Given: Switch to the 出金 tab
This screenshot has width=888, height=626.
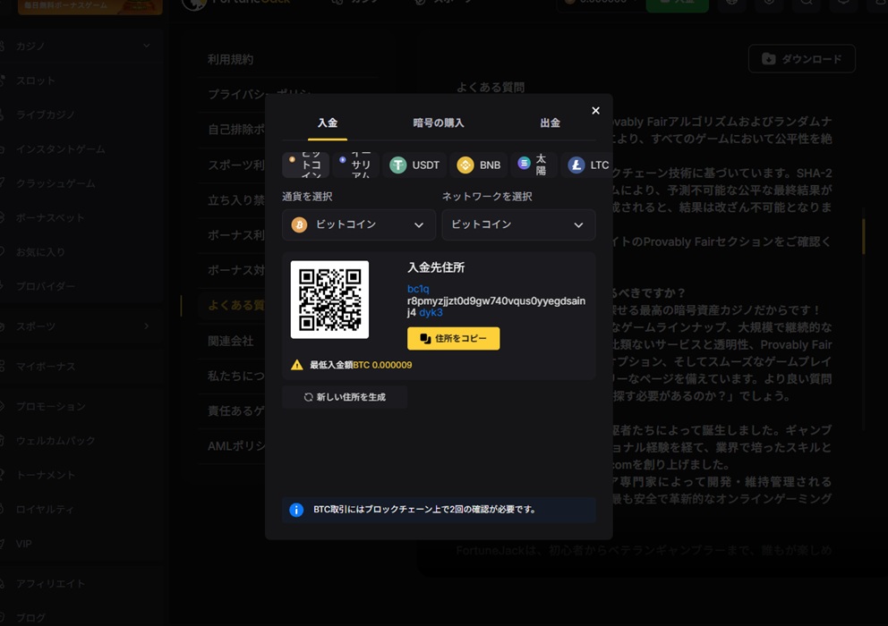Looking at the screenshot, I should click(550, 123).
